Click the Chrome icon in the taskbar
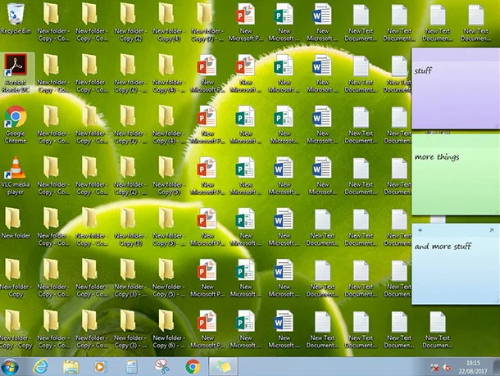The image size is (500, 376). (x=193, y=366)
